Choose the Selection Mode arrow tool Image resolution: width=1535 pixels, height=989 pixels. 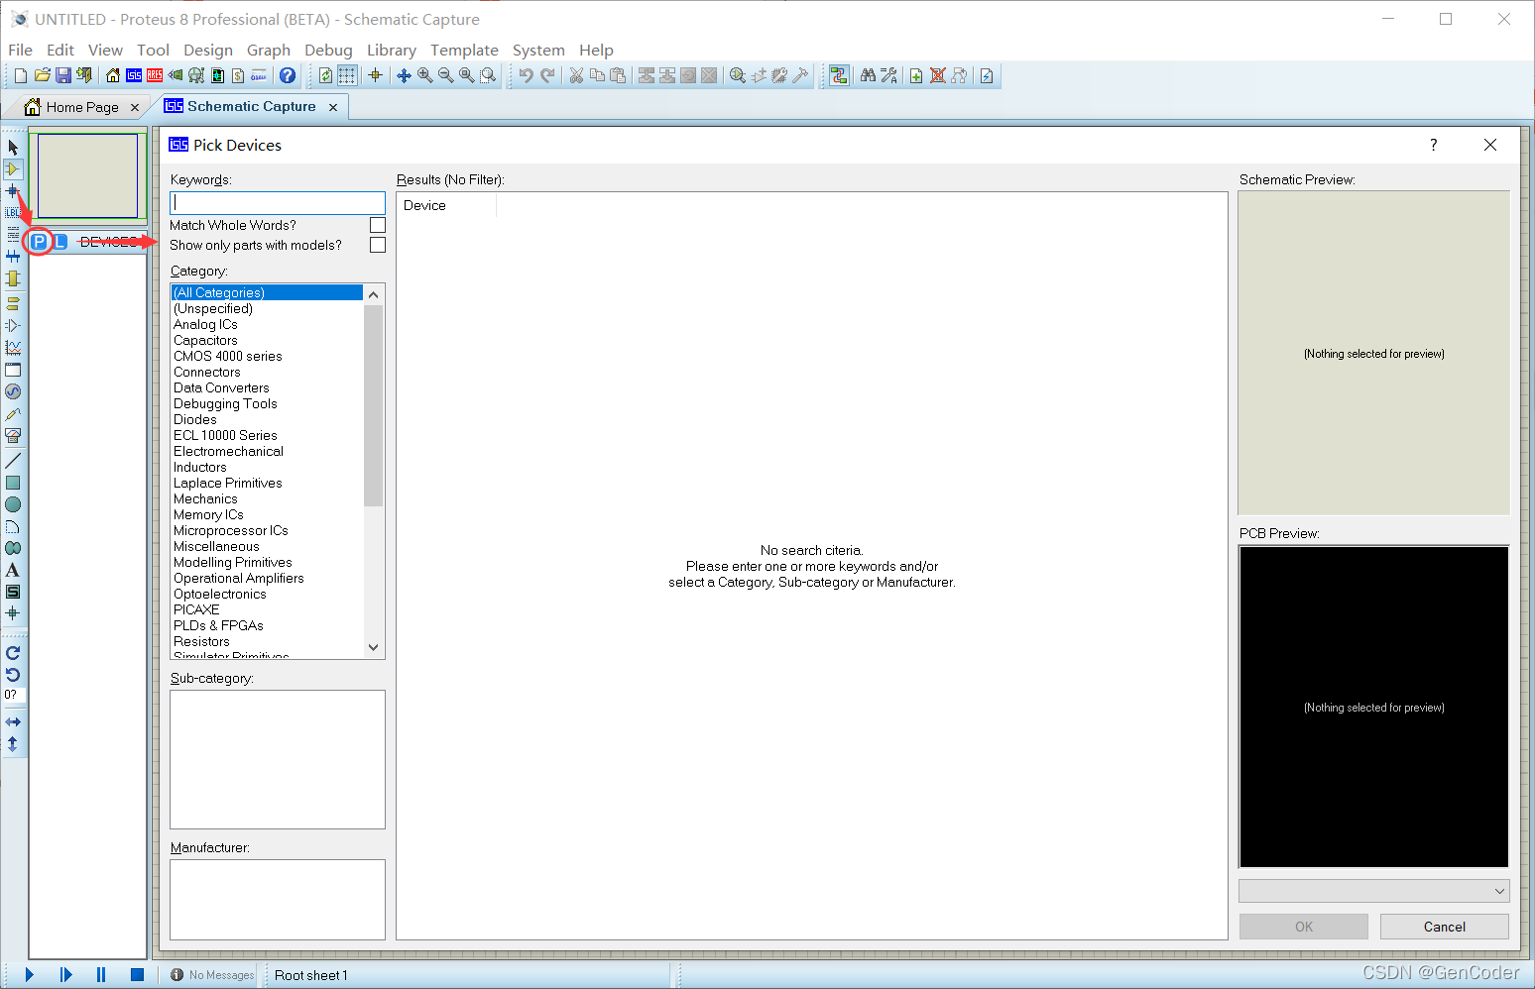13,148
